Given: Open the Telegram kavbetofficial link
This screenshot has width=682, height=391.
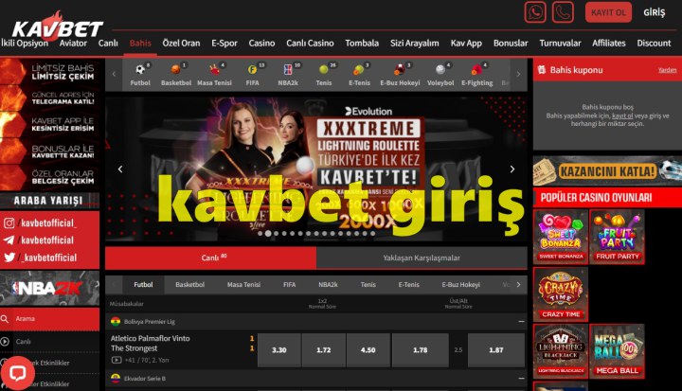Looking at the screenshot, I should point(39,240).
